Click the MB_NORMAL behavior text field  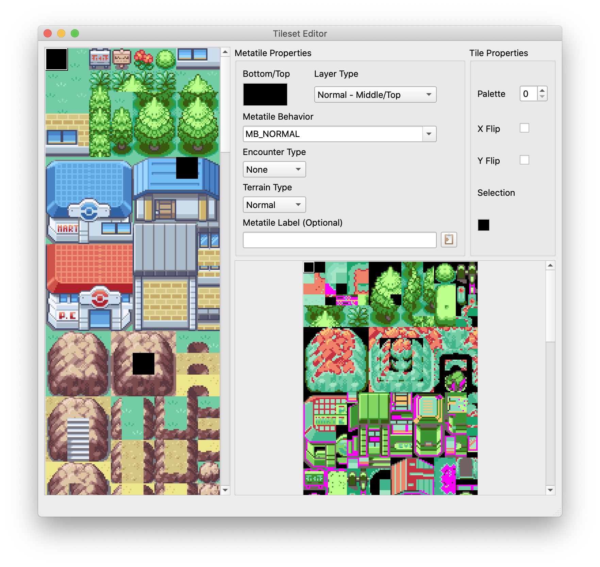click(x=333, y=134)
